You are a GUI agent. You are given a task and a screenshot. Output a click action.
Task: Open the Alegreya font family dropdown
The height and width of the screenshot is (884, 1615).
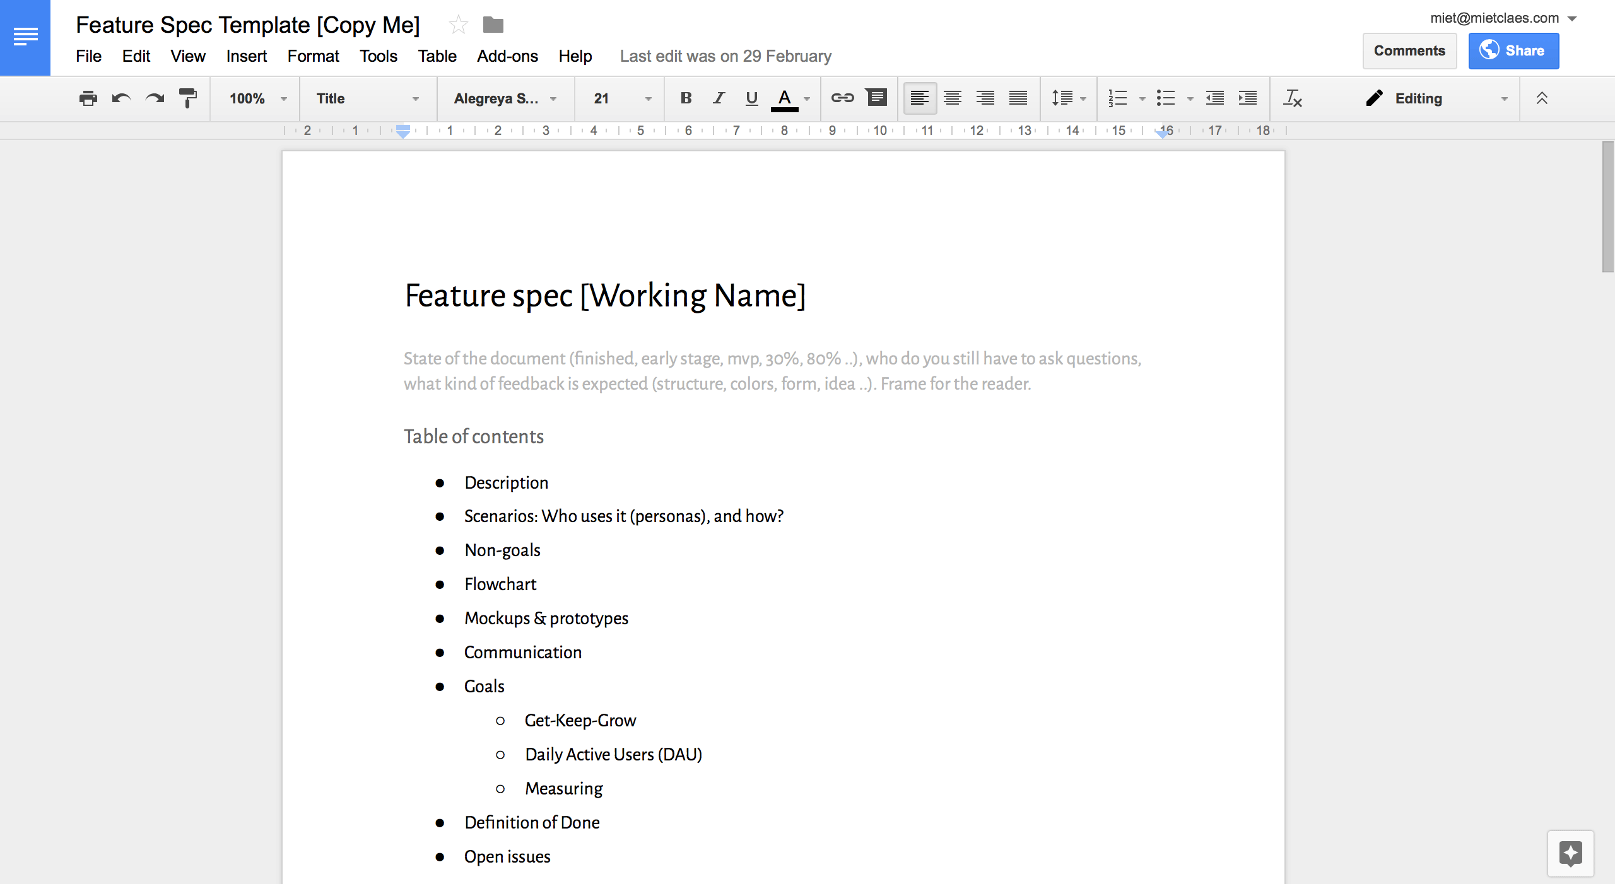(x=505, y=98)
